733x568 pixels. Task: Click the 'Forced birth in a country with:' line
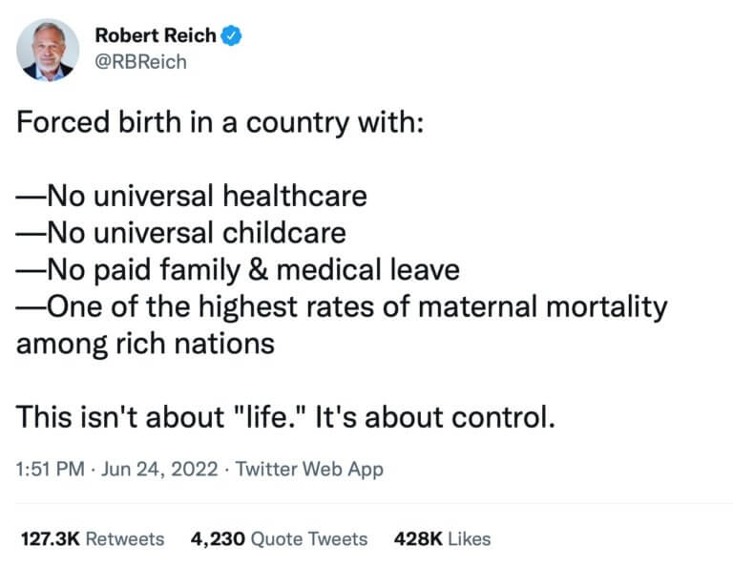pyautogui.click(x=220, y=122)
